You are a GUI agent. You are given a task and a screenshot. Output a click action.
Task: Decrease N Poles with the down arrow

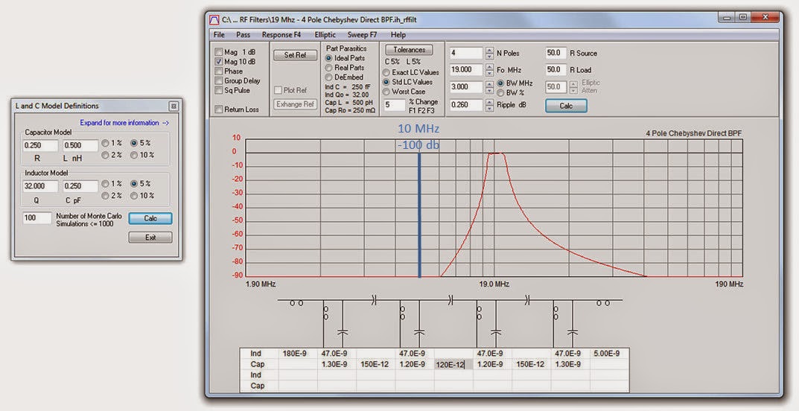click(x=489, y=56)
